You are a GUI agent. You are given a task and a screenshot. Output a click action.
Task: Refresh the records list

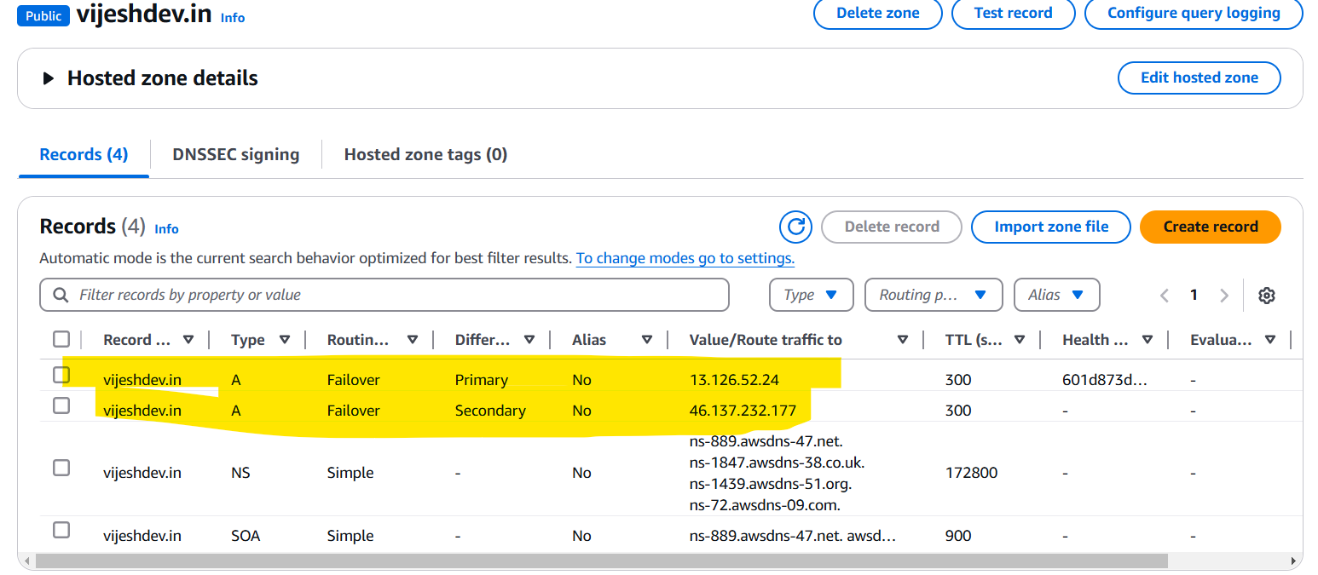(795, 227)
